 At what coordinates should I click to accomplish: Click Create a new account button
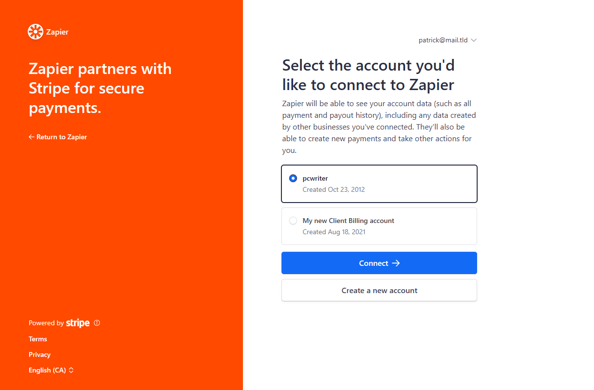379,291
